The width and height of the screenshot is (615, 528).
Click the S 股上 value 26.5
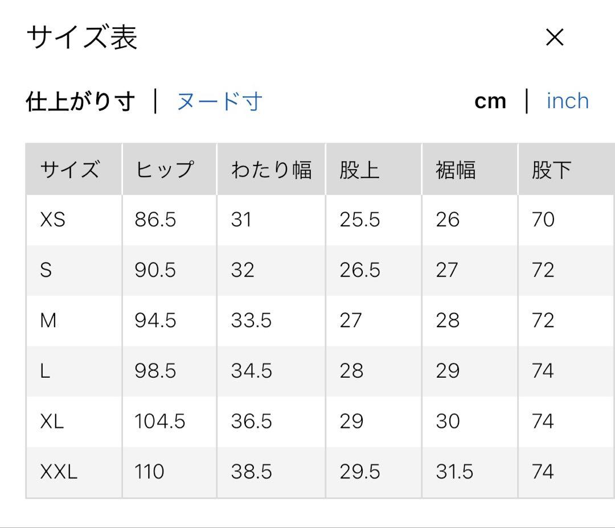pos(359,270)
